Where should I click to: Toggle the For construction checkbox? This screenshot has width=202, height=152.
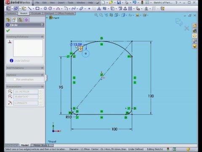15,79
